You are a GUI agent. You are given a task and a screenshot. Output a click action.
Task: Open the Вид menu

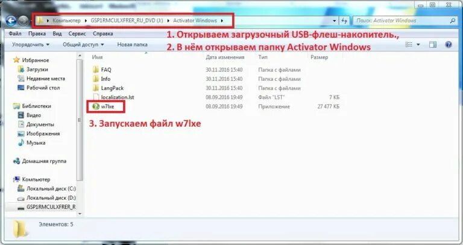[x=57, y=34]
